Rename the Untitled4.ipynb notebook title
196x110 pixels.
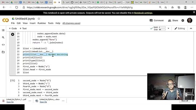pyautogui.click(x=25, y=19)
